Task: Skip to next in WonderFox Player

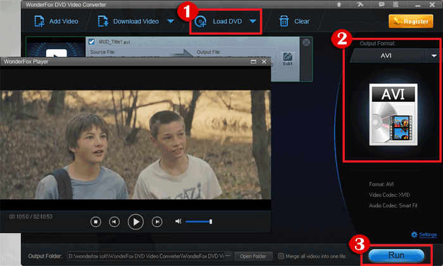Action: [157, 222]
